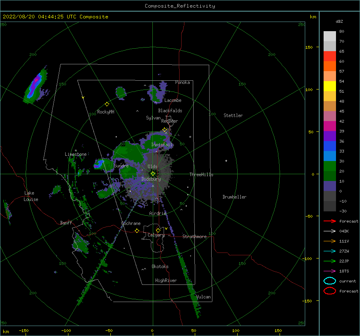Click the white plus marker west of Drumheller
The height and width of the screenshot is (336, 360).
(226, 161)
